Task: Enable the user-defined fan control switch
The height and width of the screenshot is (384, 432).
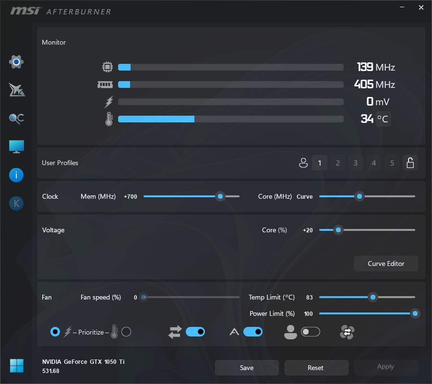Action: [x=311, y=332]
